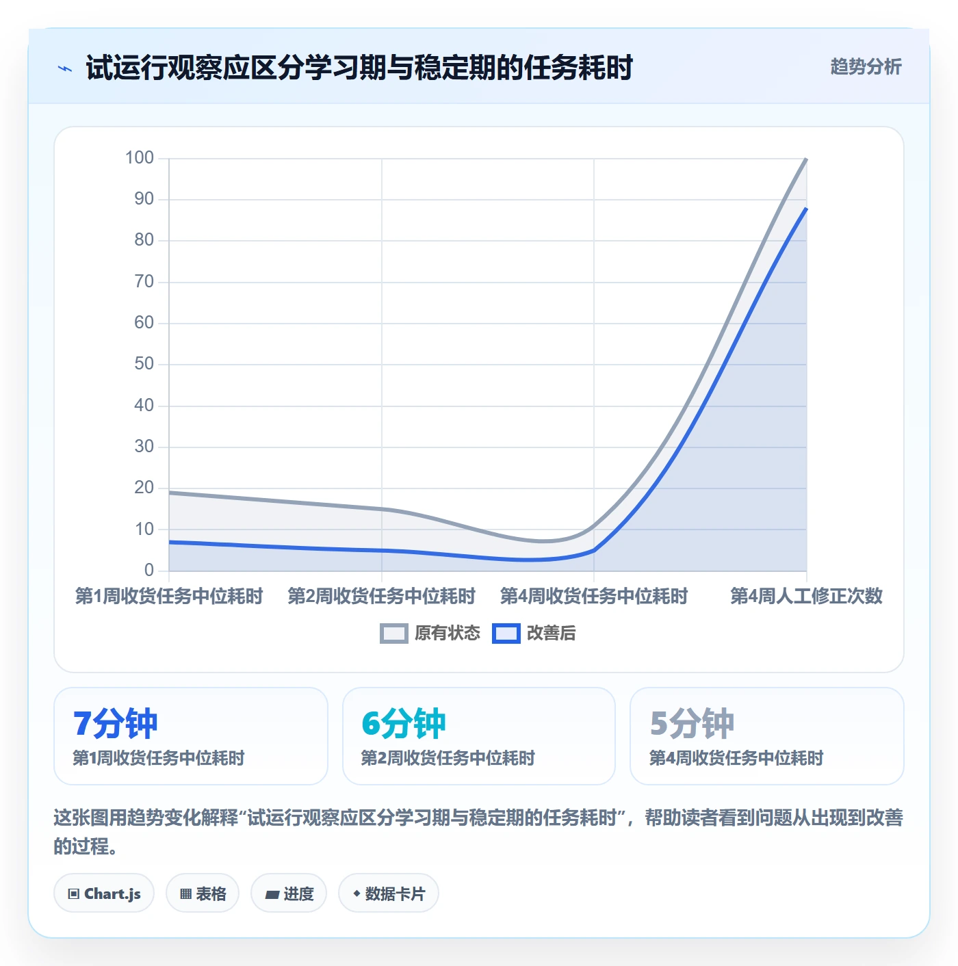Click the 第2周收货任务中位耗时 axis label
The height and width of the screenshot is (966, 958).
click(x=381, y=596)
